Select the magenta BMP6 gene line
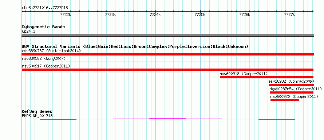The image size is (324, 140). click(x=167, y=119)
